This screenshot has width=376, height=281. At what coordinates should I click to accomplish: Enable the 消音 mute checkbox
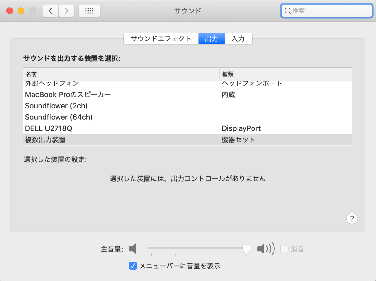point(284,248)
